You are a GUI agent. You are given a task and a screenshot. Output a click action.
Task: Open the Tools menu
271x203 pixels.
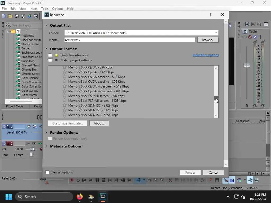point(44,9)
